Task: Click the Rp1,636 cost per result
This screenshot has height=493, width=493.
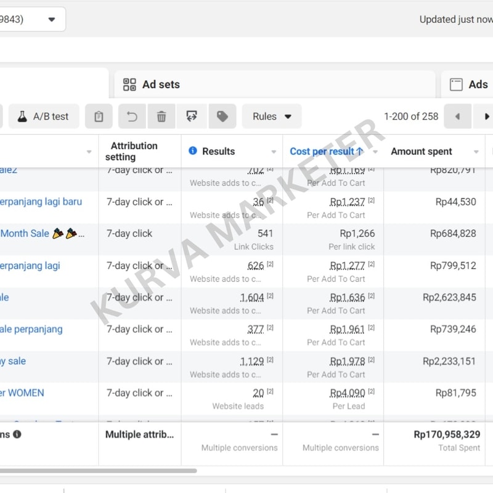Action: (x=347, y=298)
